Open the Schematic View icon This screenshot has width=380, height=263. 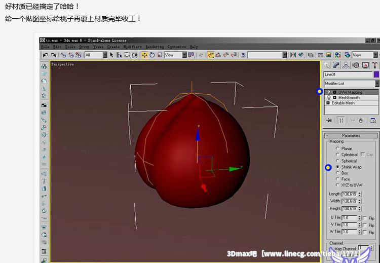point(328,55)
